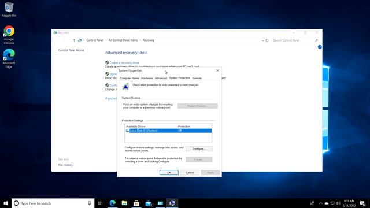This screenshot has width=370, height=208.
Task: Click the volume speaker tray icon
Action: click(x=338, y=203)
